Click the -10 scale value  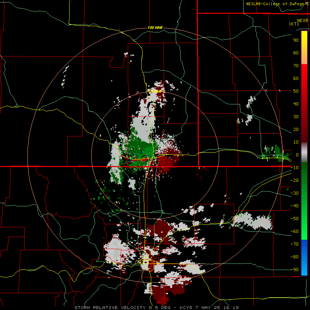294,168
